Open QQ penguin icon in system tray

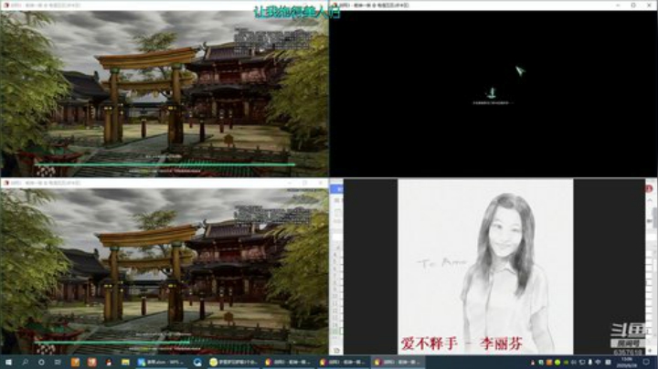pyautogui.click(x=533, y=363)
